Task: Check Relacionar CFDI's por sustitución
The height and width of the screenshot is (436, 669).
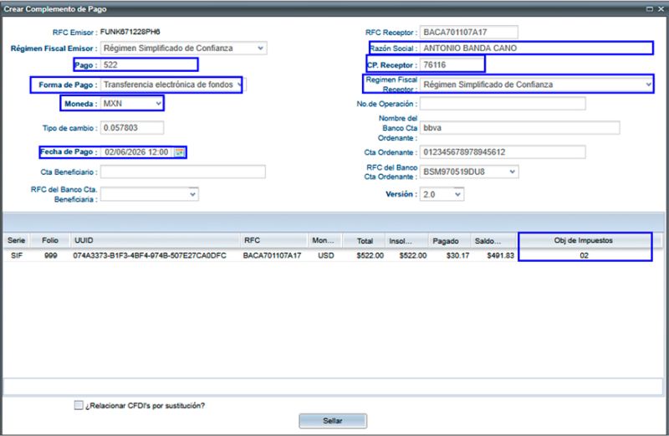Action: click(x=79, y=405)
